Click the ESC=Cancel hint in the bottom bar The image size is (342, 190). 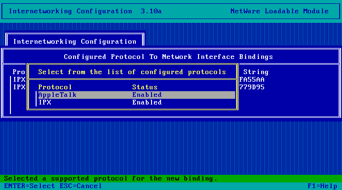(x=81, y=186)
